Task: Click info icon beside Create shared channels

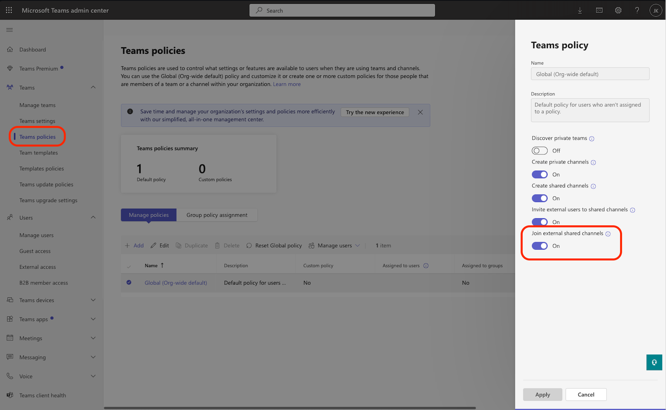Action: point(593,186)
